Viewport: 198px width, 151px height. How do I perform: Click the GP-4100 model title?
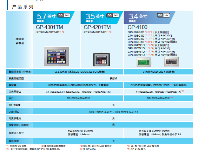click(137, 27)
